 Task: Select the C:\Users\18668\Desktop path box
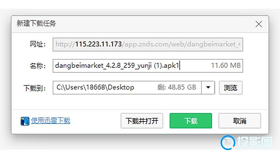pos(127,87)
